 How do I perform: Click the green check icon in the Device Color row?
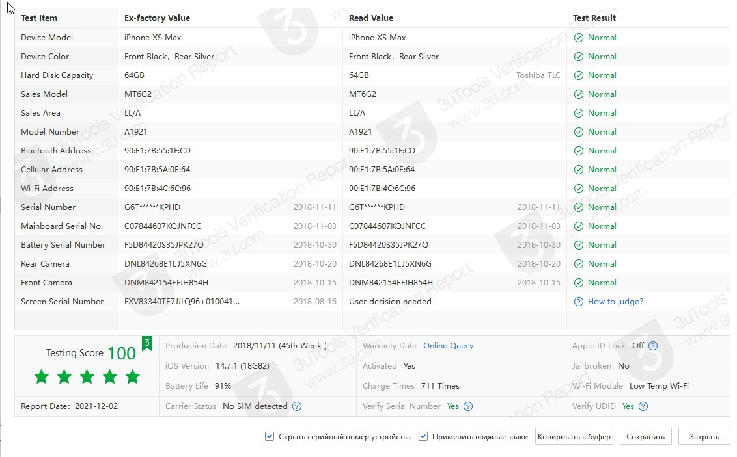point(579,57)
